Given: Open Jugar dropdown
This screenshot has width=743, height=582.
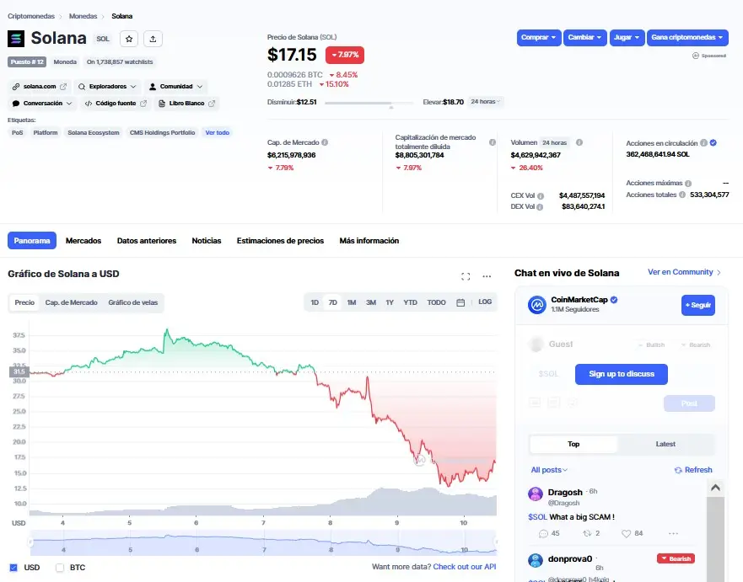Looking at the screenshot, I should point(627,37).
